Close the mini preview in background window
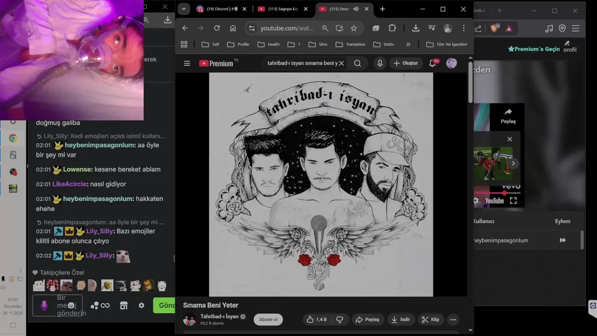Viewport: 597px width, 336px height. [x=510, y=139]
